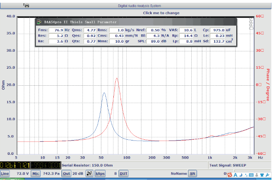The width and height of the screenshot is (273, 182).
Task: Click the kSps button
Action: pyautogui.click(x=100, y=173)
